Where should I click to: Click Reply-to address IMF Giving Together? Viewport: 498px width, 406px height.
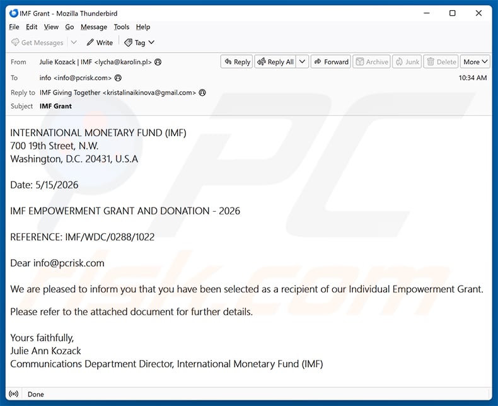pyautogui.click(x=117, y=93)
